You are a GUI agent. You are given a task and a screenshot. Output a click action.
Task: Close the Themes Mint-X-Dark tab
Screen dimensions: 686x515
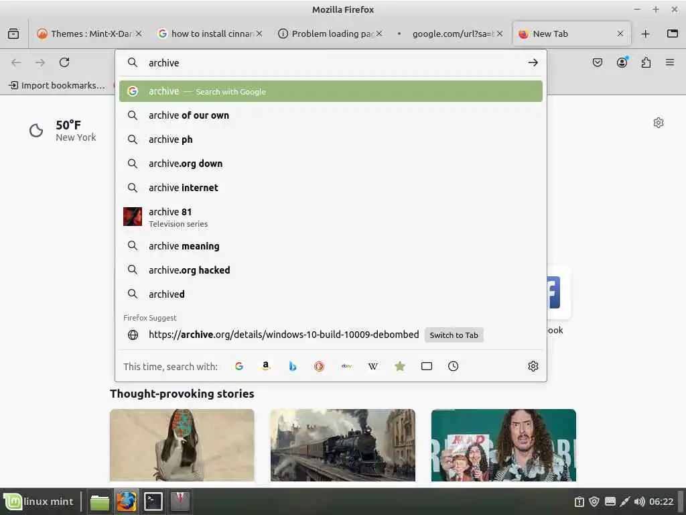pyautogui.click(x=139, y=34)
